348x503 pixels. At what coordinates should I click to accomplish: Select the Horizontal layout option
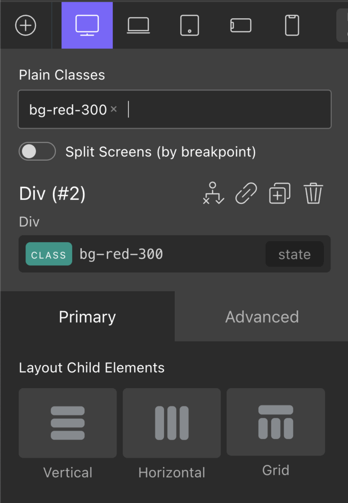point(171,423)
